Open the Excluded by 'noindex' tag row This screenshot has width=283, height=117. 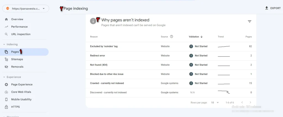click(x=171, y=46)
